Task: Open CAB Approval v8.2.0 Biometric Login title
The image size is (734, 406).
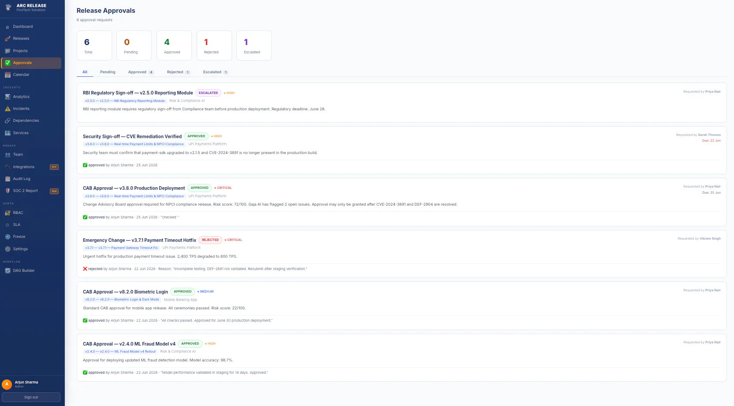Action: pos(125,292)
